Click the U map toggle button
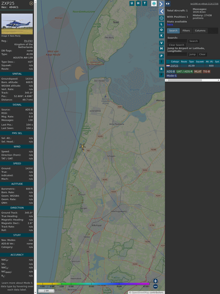This screenshot has width=220, height=294. (132, 3)
